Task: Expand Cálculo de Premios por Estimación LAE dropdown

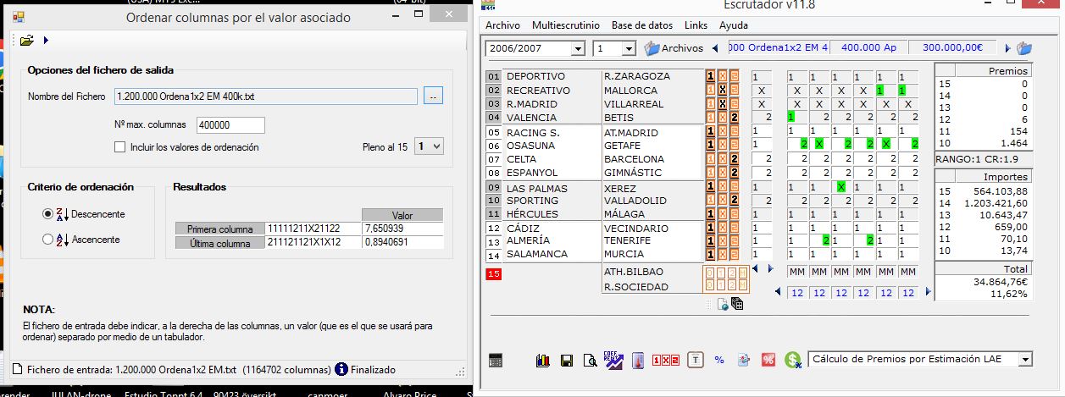Action: tap(1026, 360)
